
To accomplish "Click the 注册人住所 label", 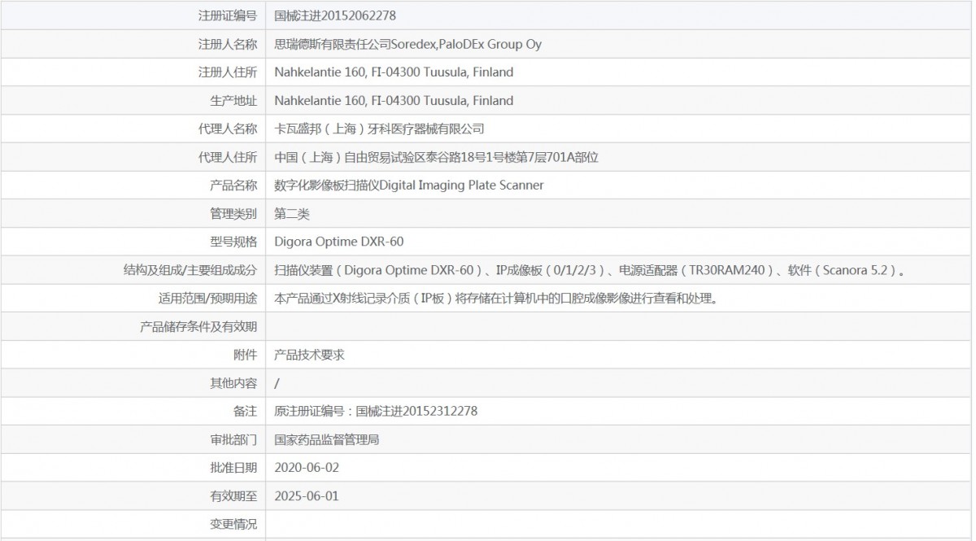I will 228,72.
